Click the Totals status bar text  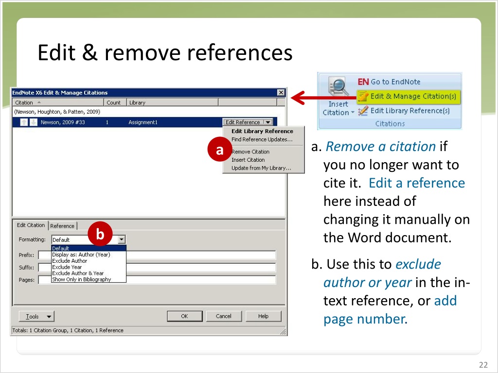tap(68, 330)
